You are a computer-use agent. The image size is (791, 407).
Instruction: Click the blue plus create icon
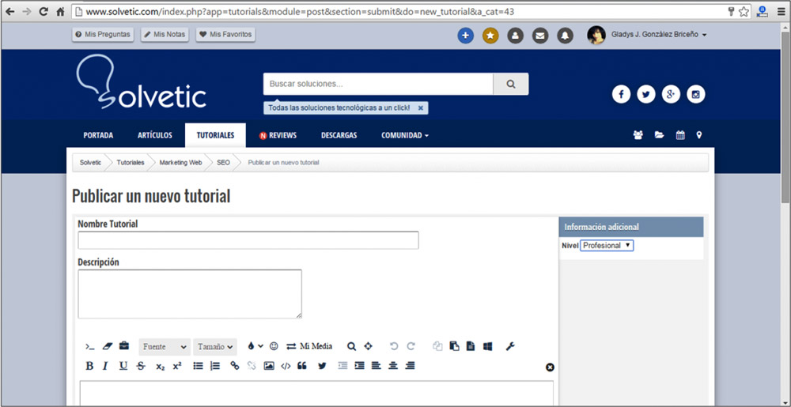pos(466,36)
